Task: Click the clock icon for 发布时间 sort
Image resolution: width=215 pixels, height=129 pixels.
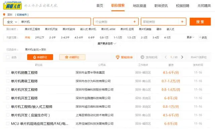Action: 142,57
